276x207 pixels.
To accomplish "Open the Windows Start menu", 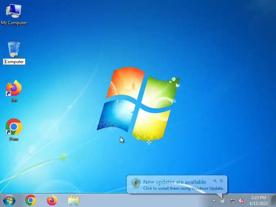I will (9, 200).
